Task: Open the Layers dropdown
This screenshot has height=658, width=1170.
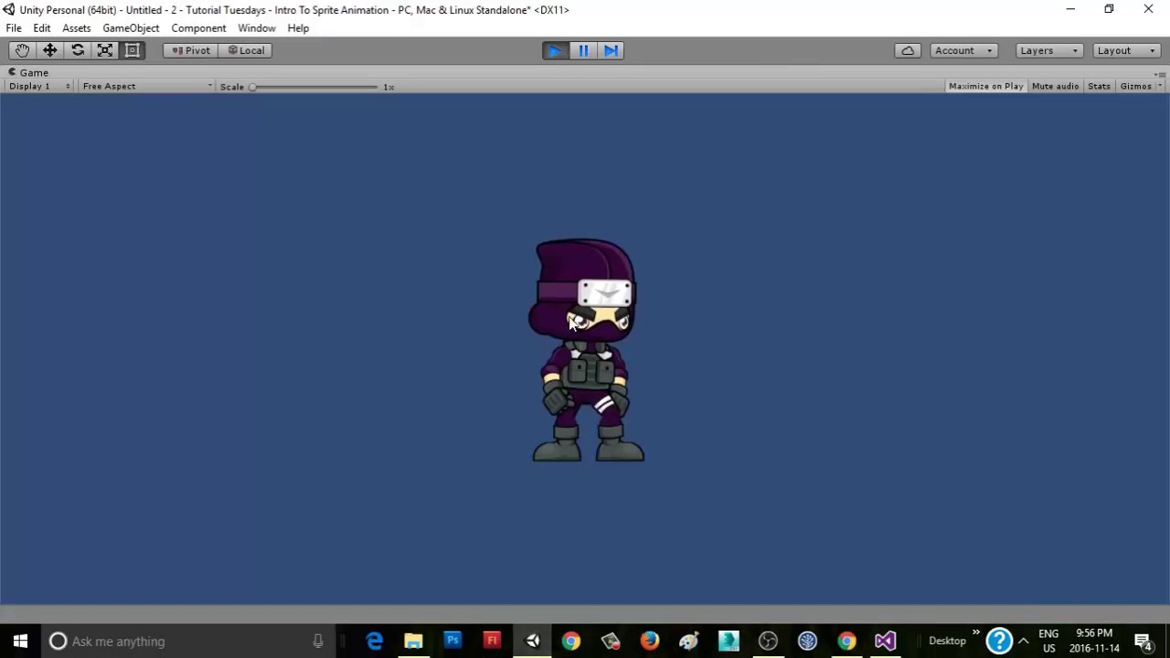Action: coord(1049,50)
